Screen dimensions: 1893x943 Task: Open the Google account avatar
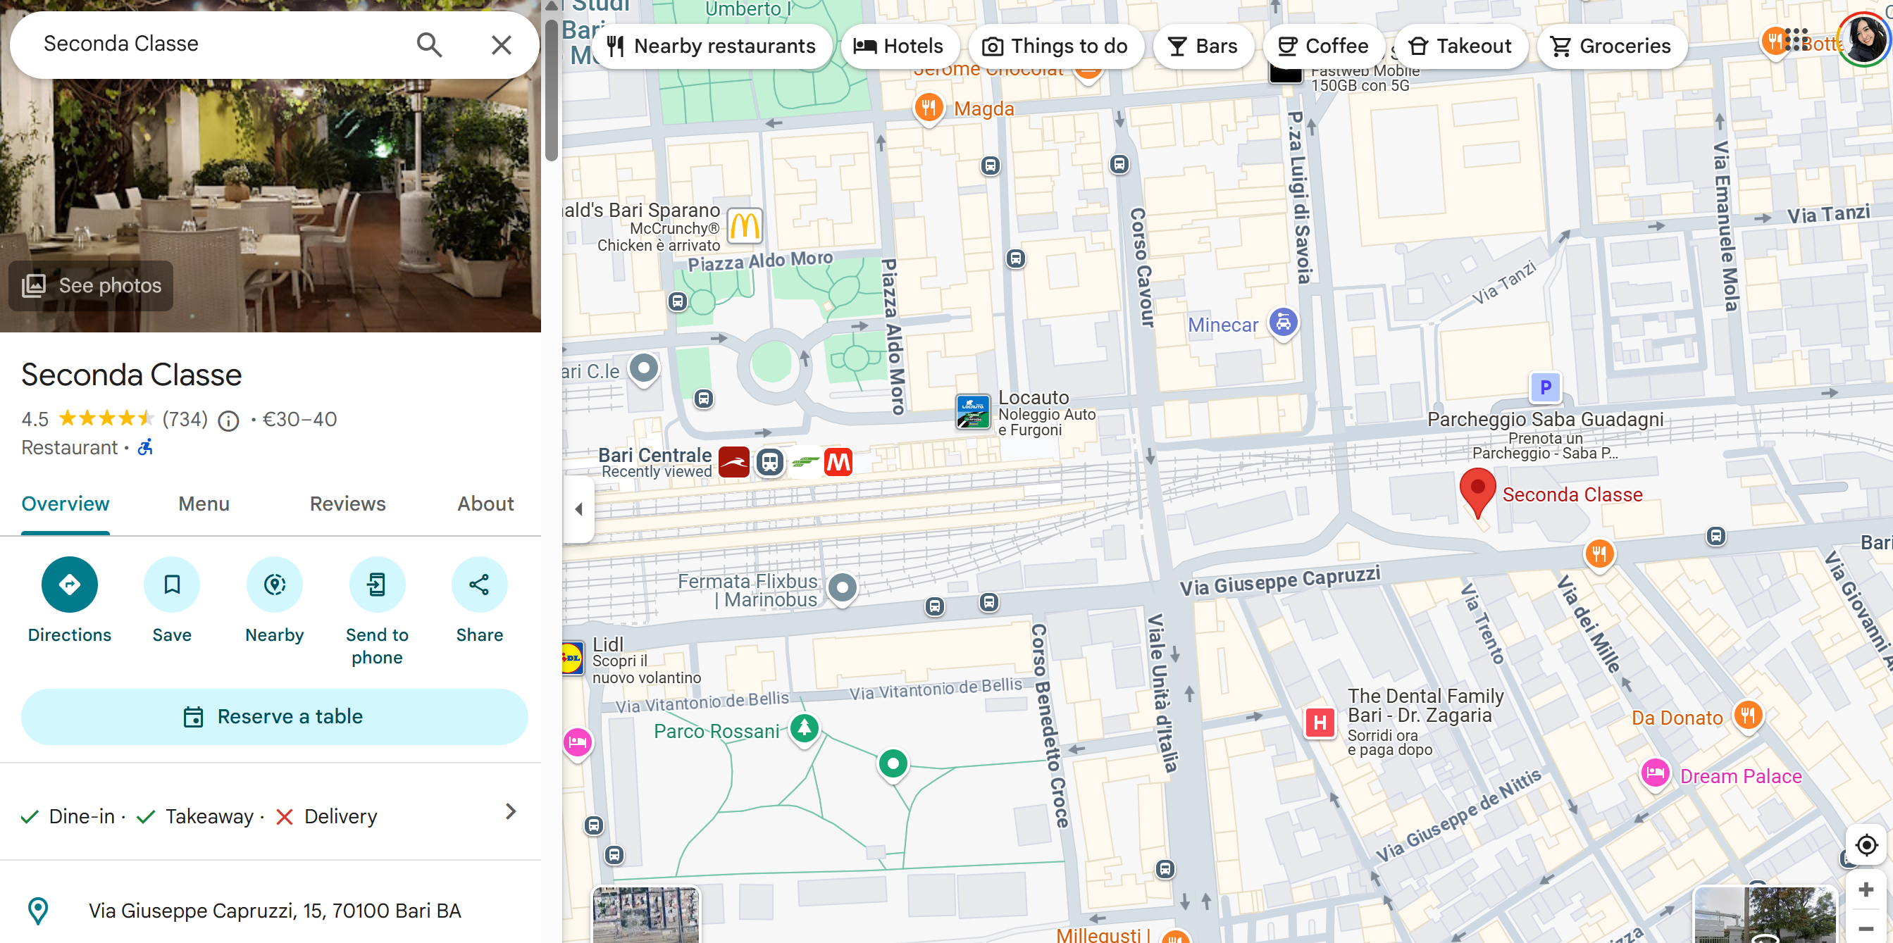click(1865, 39)
